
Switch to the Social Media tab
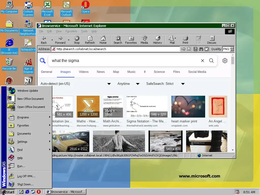[x=197, y=72]
